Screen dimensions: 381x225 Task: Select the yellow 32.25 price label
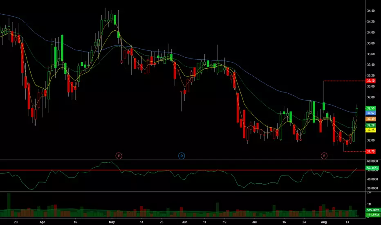[370, 130]
